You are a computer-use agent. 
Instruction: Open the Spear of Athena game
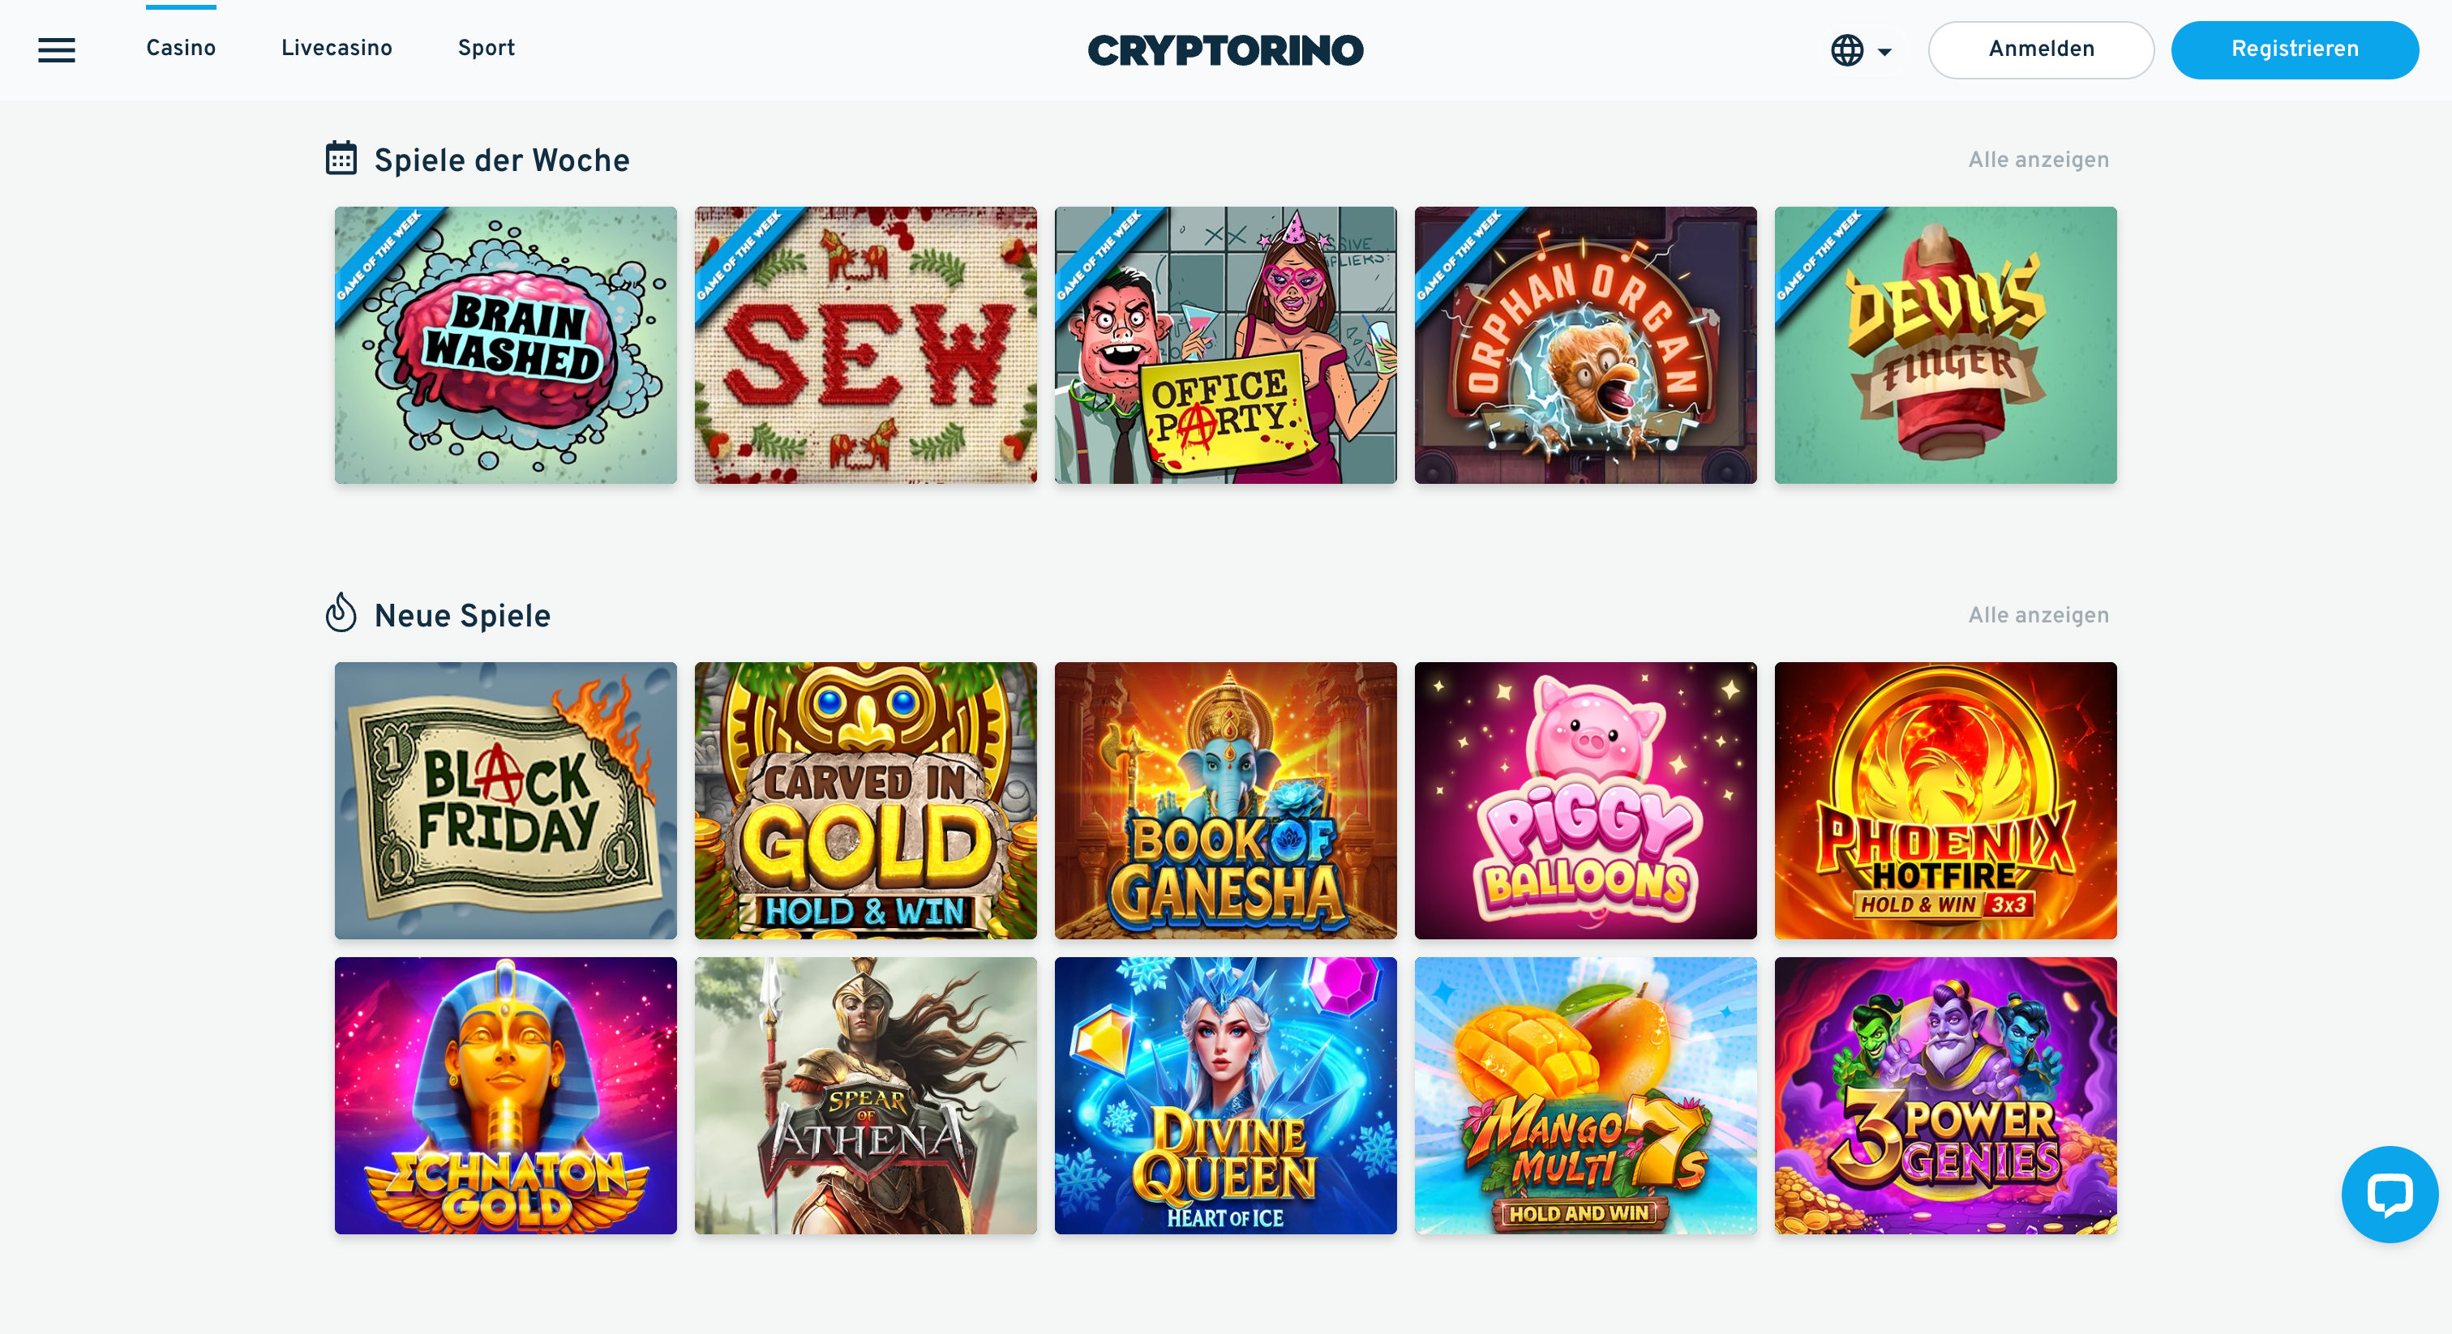point(865,1095)
